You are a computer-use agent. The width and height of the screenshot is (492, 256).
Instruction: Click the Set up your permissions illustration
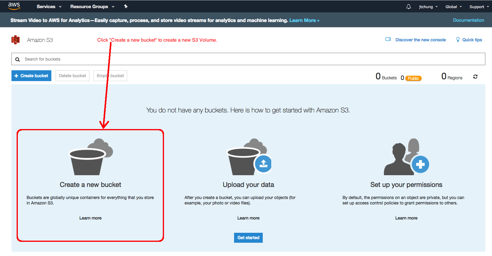coord(407,157)
